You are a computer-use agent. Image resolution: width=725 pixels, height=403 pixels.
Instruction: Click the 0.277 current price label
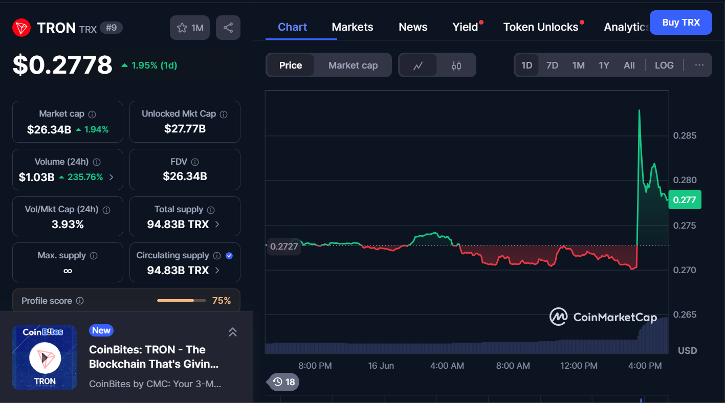685,200
